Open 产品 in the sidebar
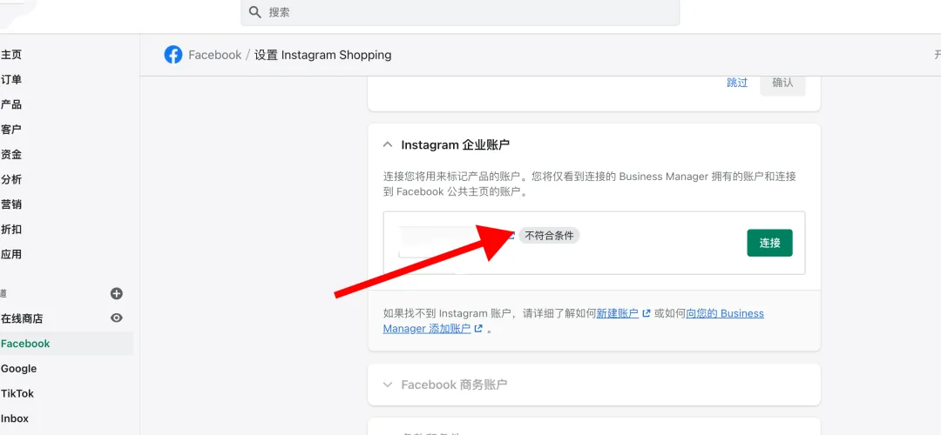 11,105
